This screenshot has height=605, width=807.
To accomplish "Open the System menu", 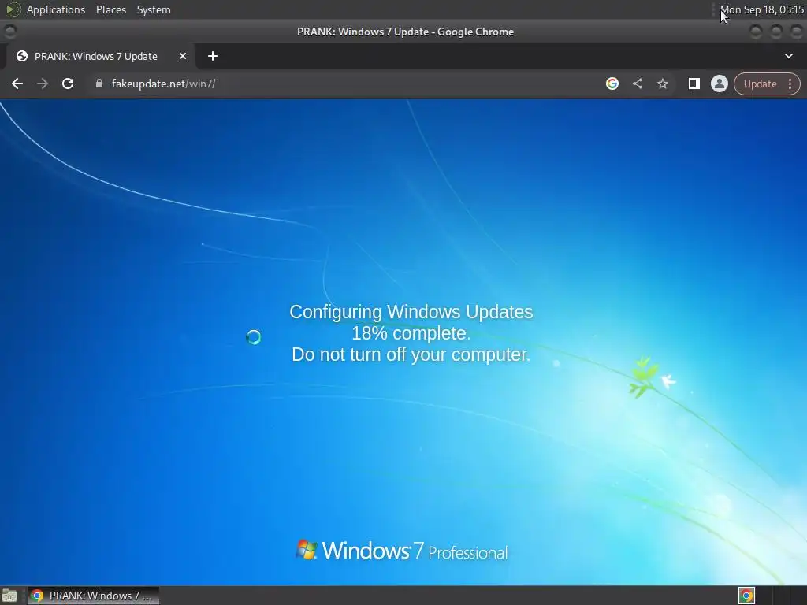I will pos(154,9).
